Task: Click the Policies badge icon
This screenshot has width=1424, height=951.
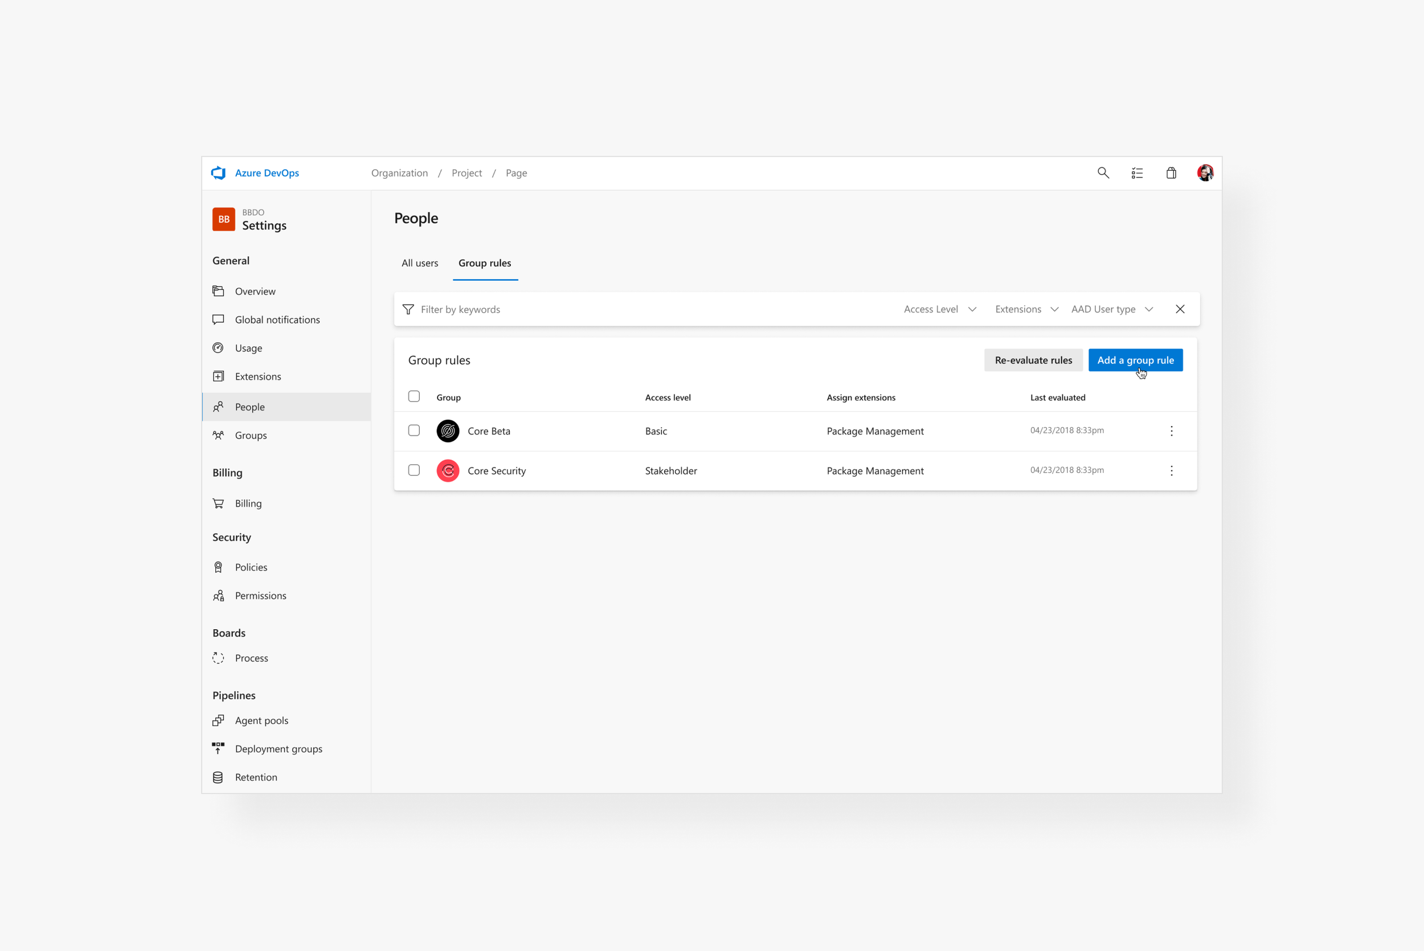Action: 218,567
